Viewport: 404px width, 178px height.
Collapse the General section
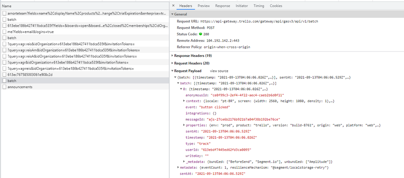(x=172, y=15)
